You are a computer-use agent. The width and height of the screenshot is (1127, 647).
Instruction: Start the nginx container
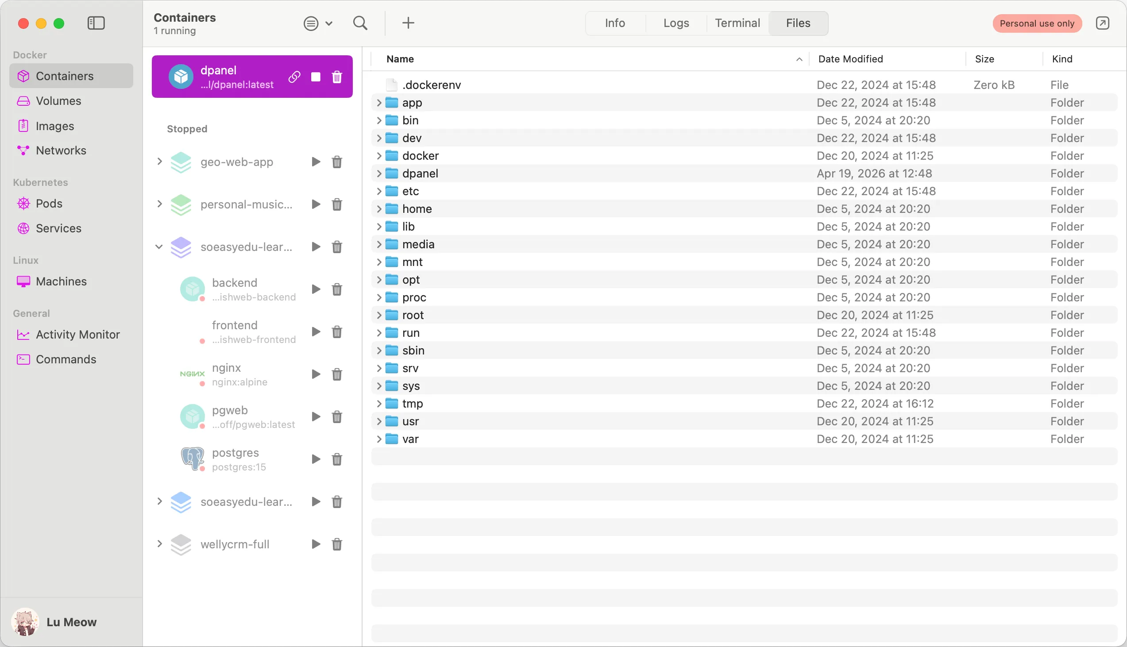[x=316, y=374]
